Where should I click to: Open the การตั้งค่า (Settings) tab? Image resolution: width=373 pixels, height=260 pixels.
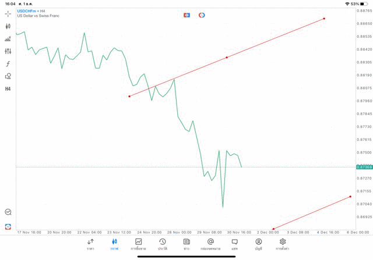point(283,244)
